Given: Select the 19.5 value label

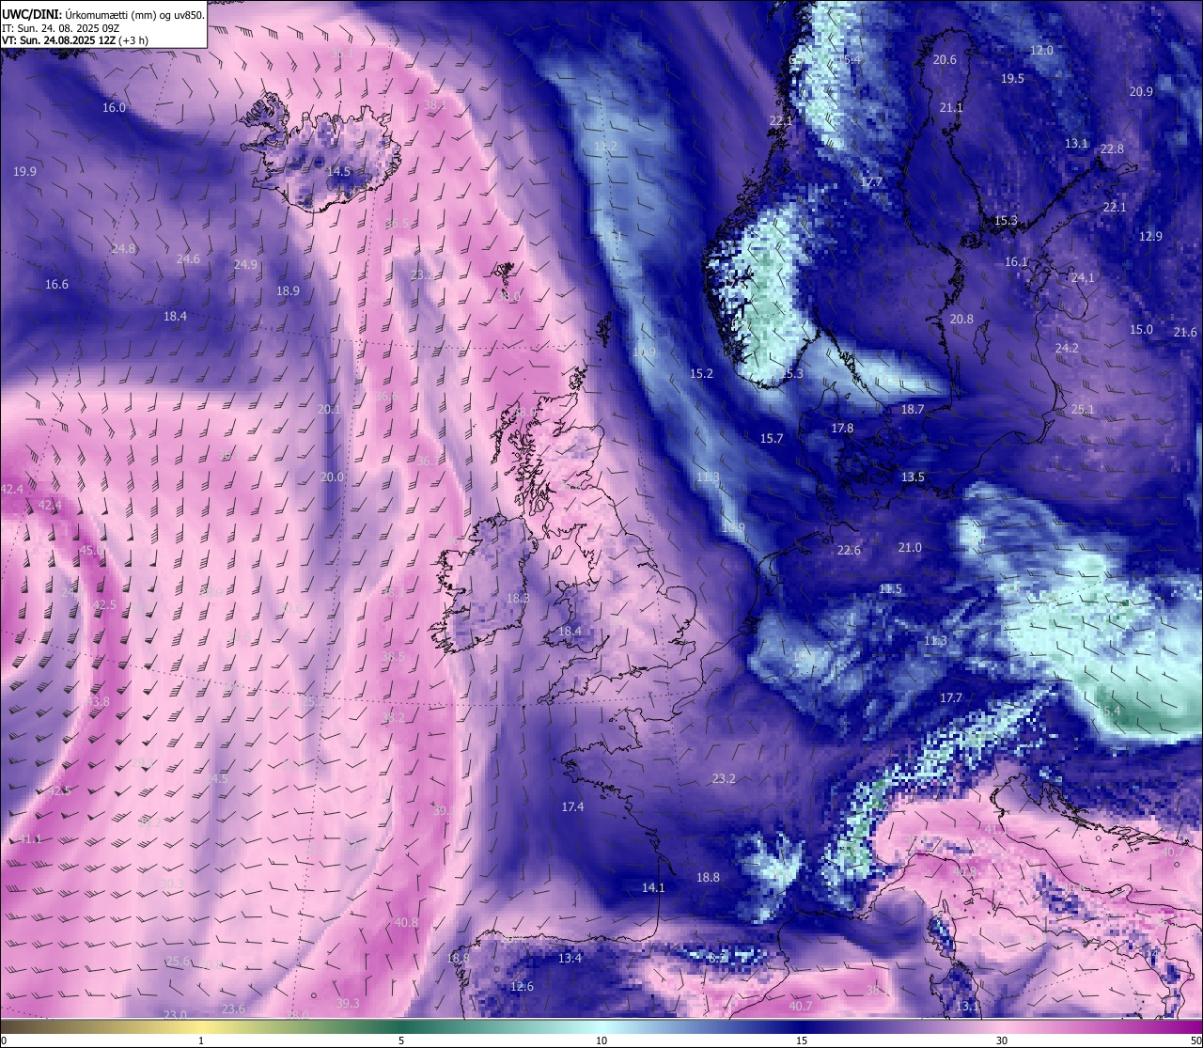Looking at the screenshot, I should (x=1012, y=79).
